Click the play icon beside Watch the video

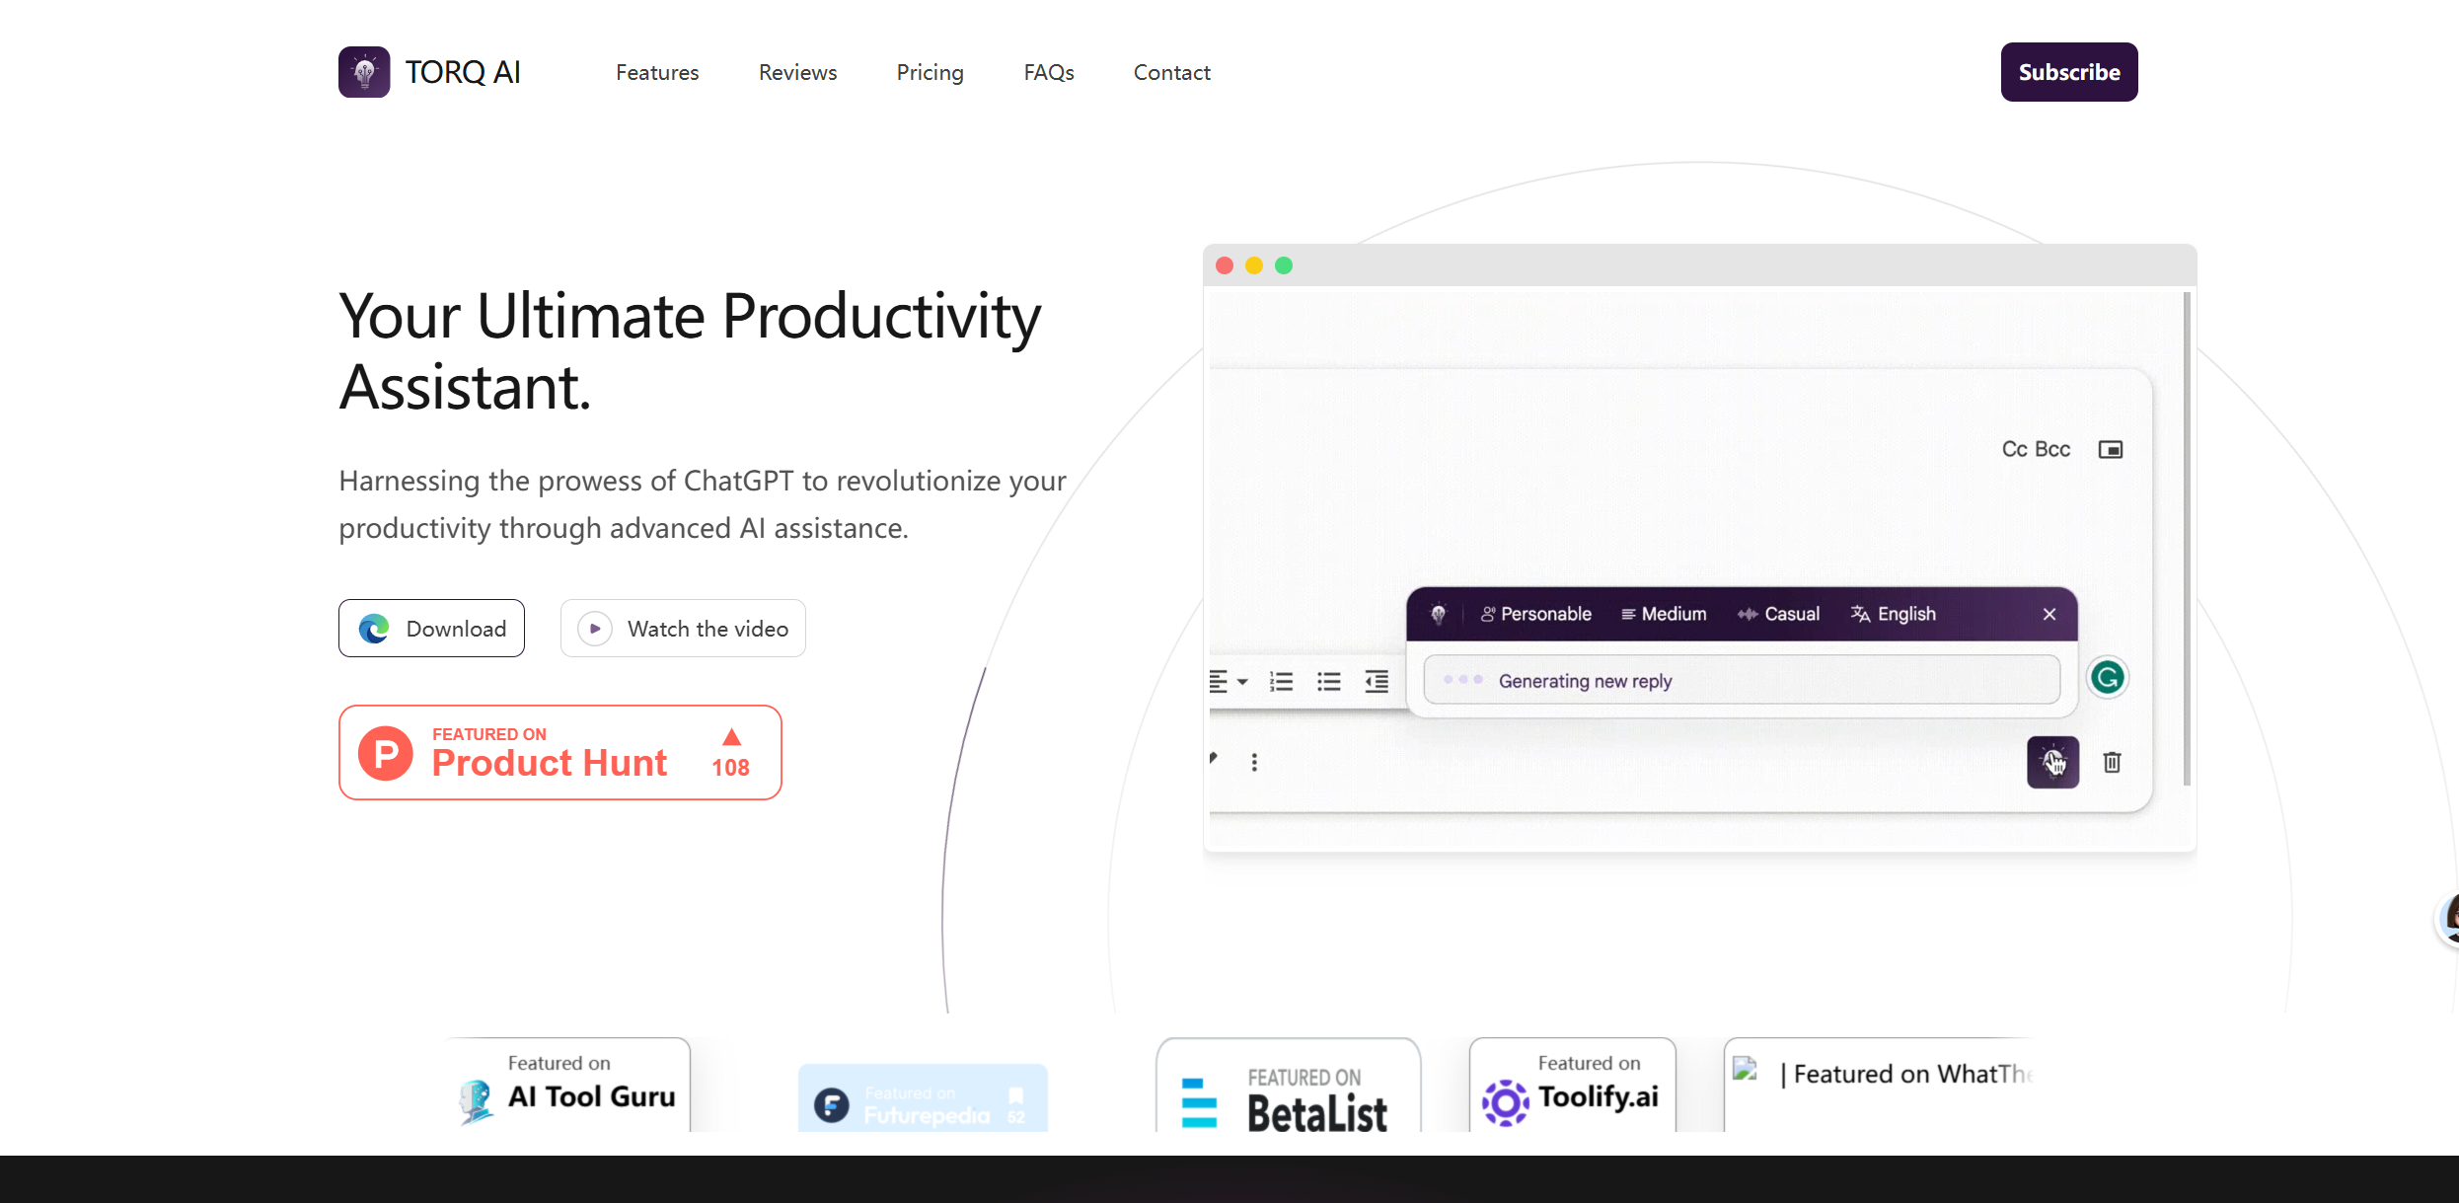[595, 629]
